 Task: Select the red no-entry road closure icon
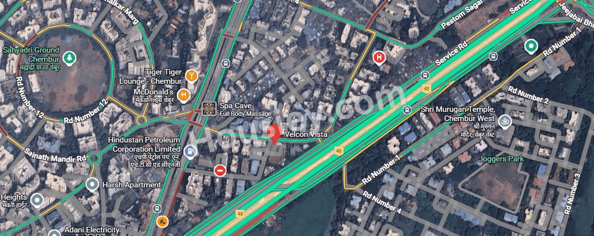click(220, 171)
